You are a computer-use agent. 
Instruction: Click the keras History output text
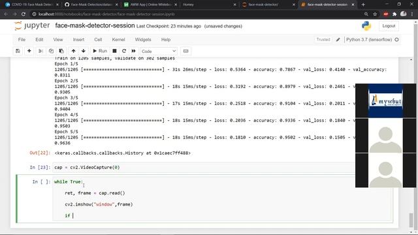pyautogui.click(x=122, y=153)
